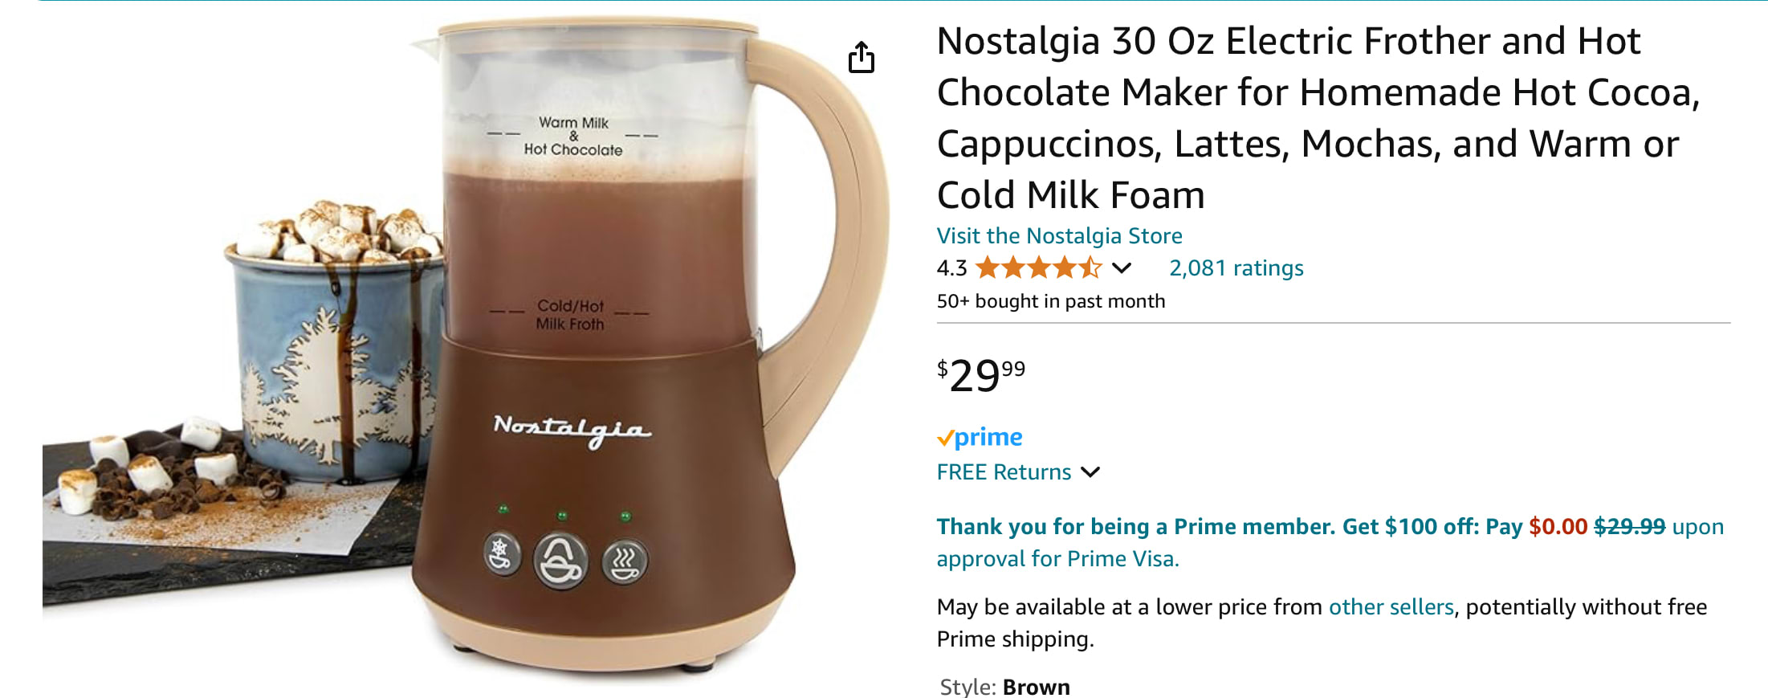Click the 'approval for Prime Visa' text
The width and height of the screenshot is (1768, 698).
click(x=1057, y=559)
